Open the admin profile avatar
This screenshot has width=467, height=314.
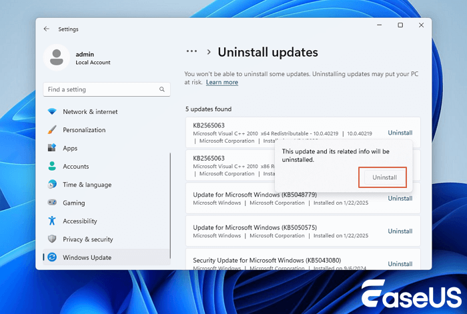[x=57, y=57]
